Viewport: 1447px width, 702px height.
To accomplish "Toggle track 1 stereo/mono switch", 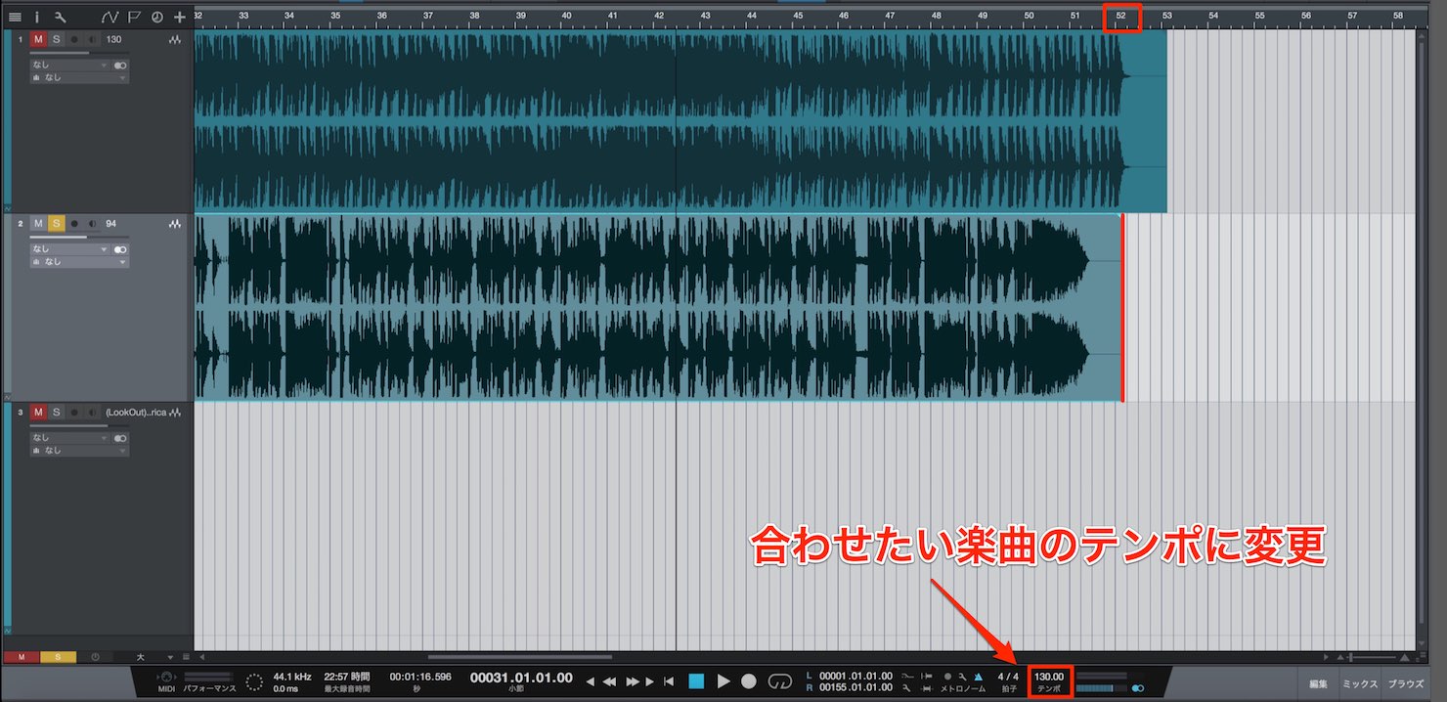I will [120, 66].
